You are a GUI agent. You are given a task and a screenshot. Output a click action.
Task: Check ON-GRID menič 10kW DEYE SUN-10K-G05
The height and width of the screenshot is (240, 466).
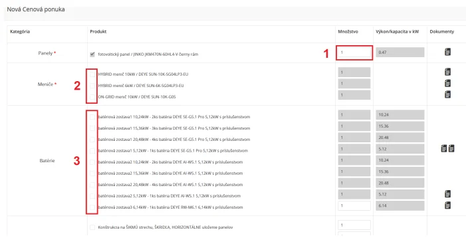(x=92, y=96)
